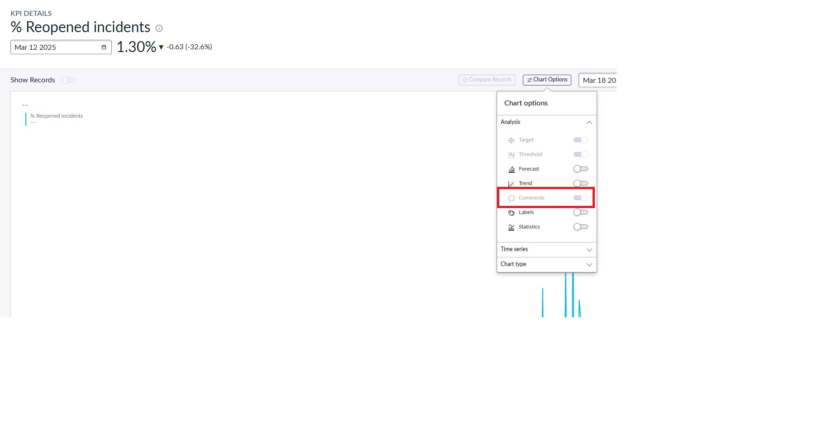Click the info icon beside % Reopened incidents
Screen dimensions: 837x428
(159, 29)
